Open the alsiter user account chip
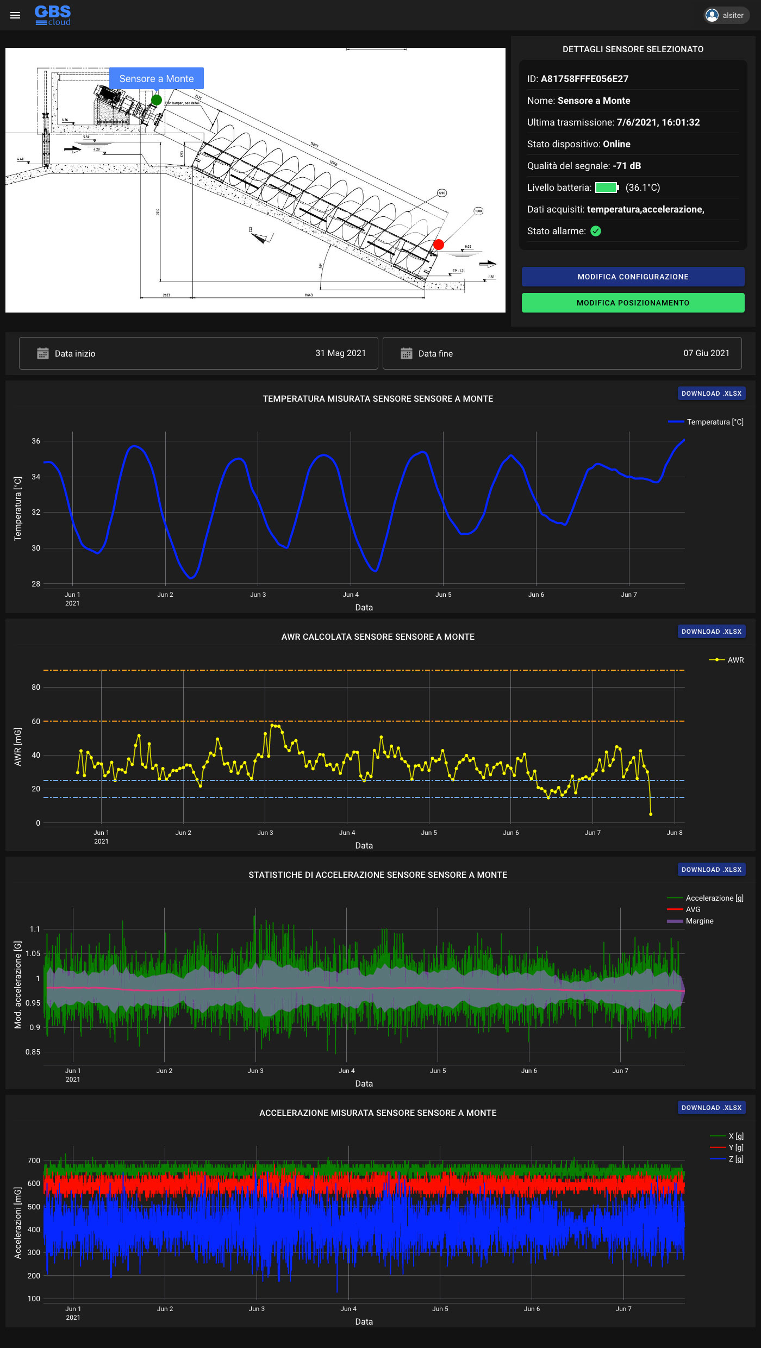 726,15
